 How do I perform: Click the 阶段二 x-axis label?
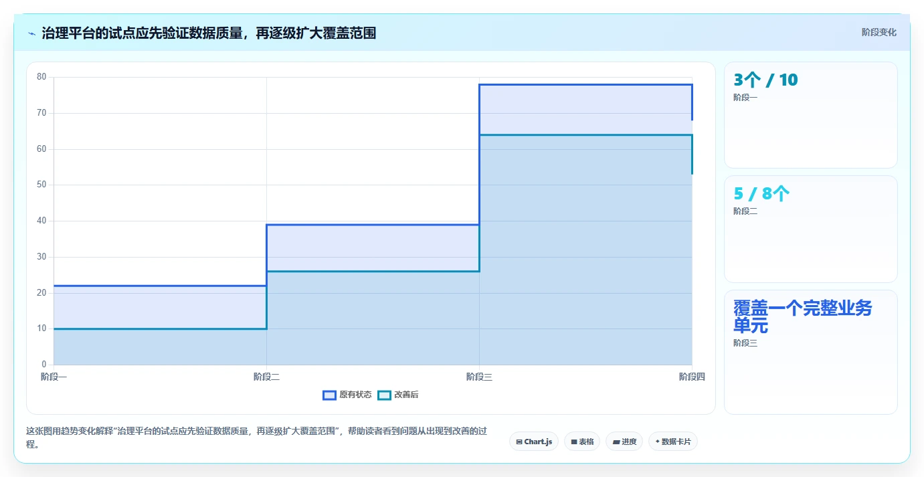[266, 377]
